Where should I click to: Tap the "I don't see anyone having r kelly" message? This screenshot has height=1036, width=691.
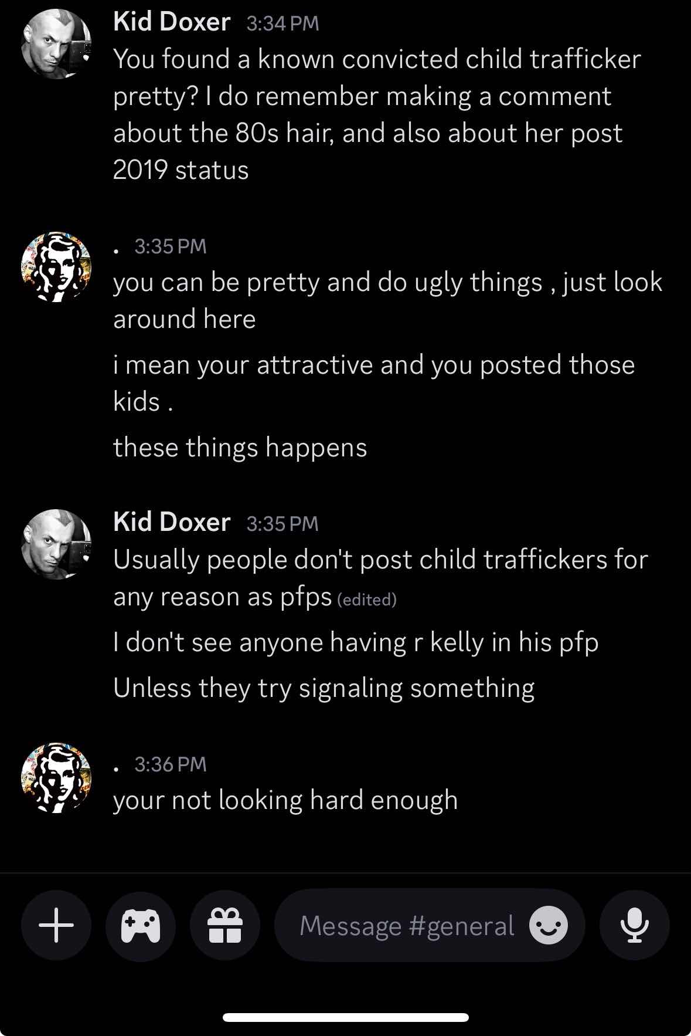tap(356, 642)
